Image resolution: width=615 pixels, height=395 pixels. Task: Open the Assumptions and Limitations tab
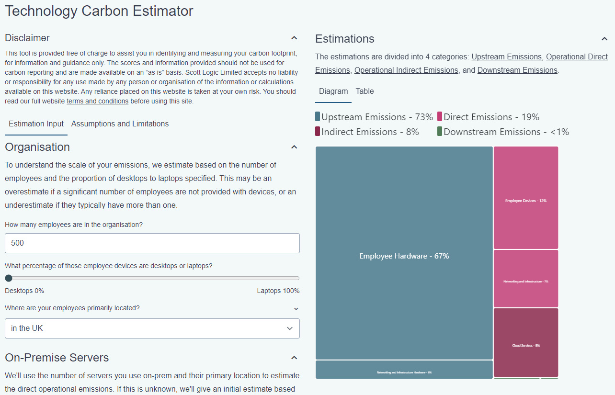(120, 124)
